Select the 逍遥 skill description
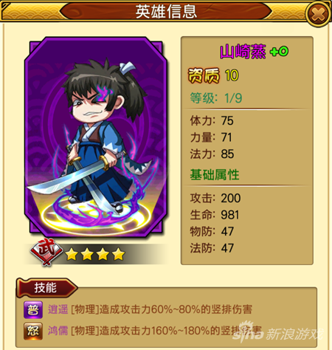 (150, 309)
